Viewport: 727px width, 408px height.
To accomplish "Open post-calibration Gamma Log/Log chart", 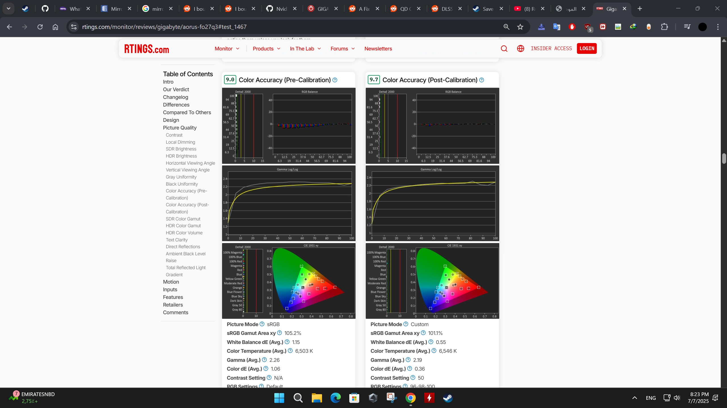I will [x=432, y=203].
